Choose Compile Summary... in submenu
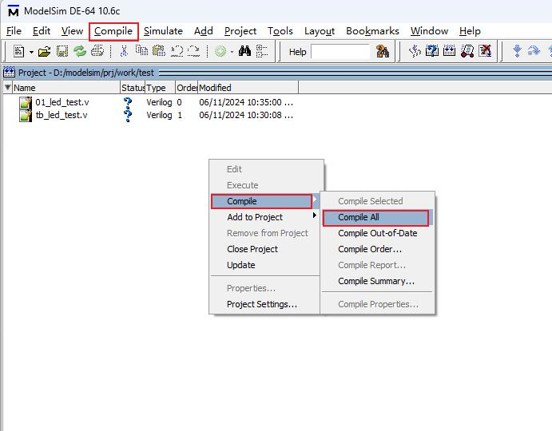The width and height of the screenshot is (552, 431). click(376, 281)
